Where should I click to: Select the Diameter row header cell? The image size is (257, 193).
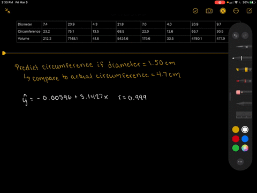(29, 24)
